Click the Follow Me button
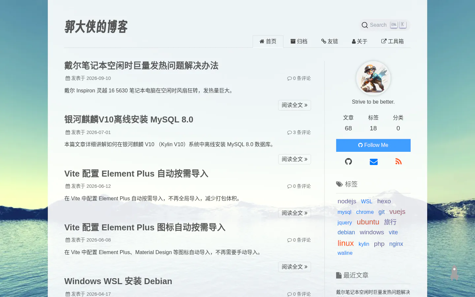This screenshot has height=297, width=475. [x=373, y=145]
